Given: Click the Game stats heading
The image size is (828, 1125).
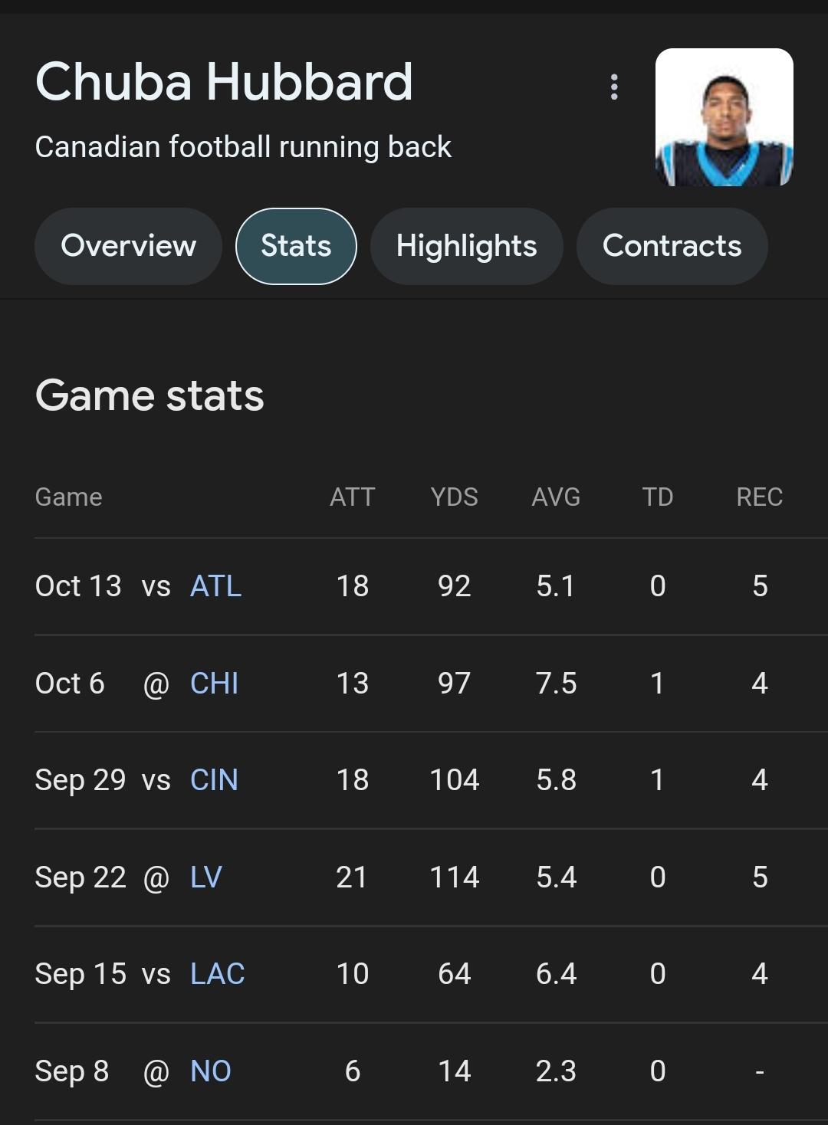Looking at the screenshot, I should [149, 395].
